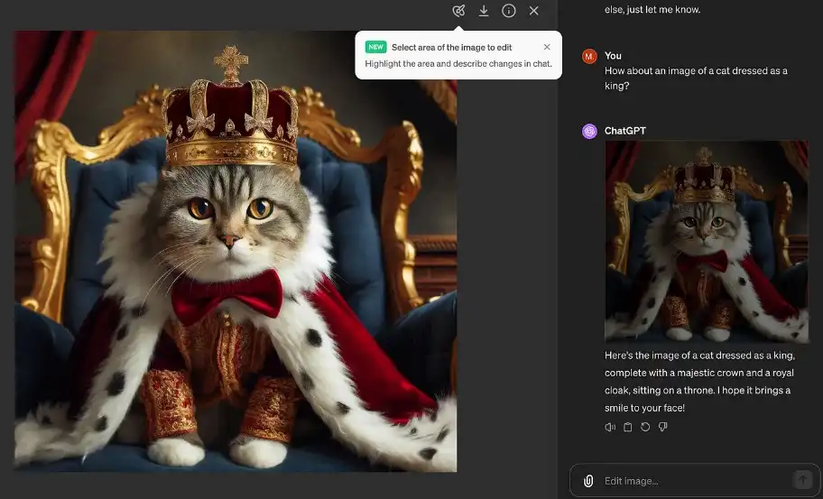The image size is (823, 499).
Task: Attach a file with the paperclip icon
Action: pos(588,481)
